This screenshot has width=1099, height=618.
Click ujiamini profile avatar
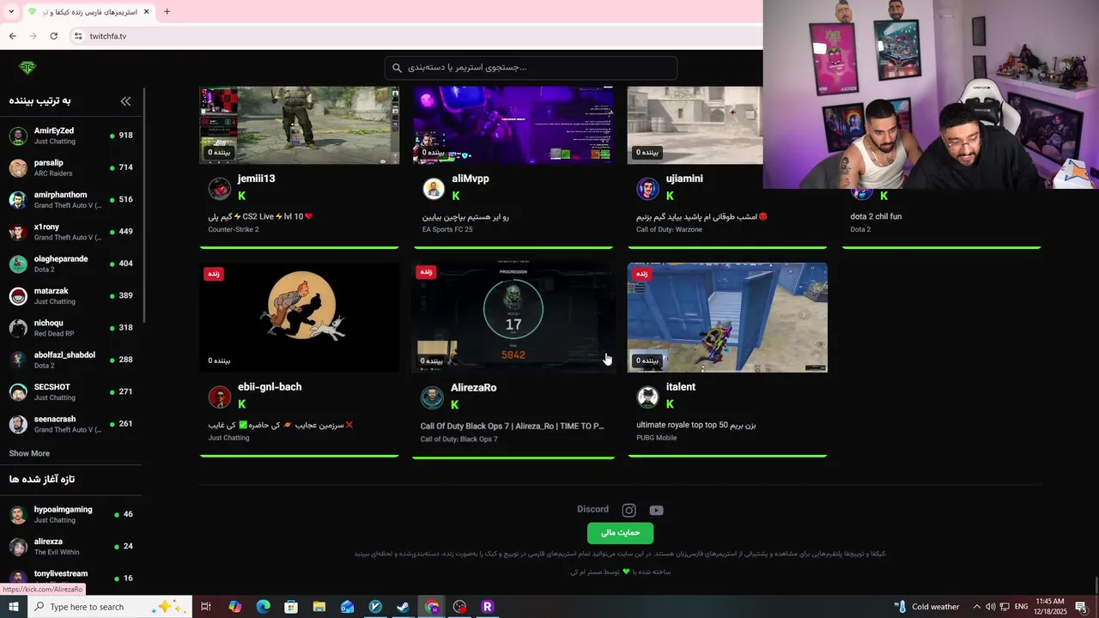647,188
